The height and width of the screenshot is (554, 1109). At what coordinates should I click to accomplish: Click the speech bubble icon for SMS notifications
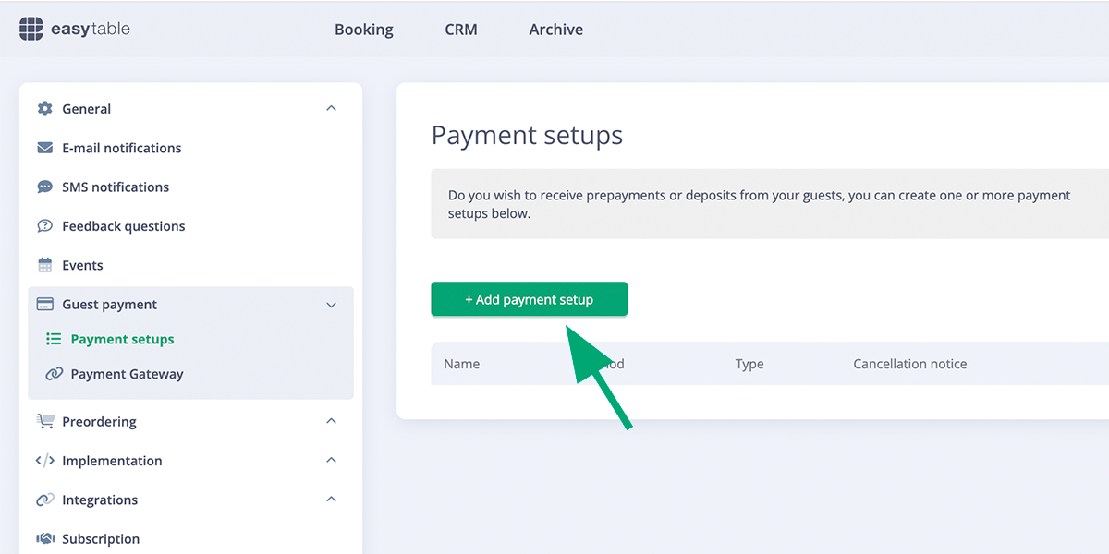tap(43, 187)
